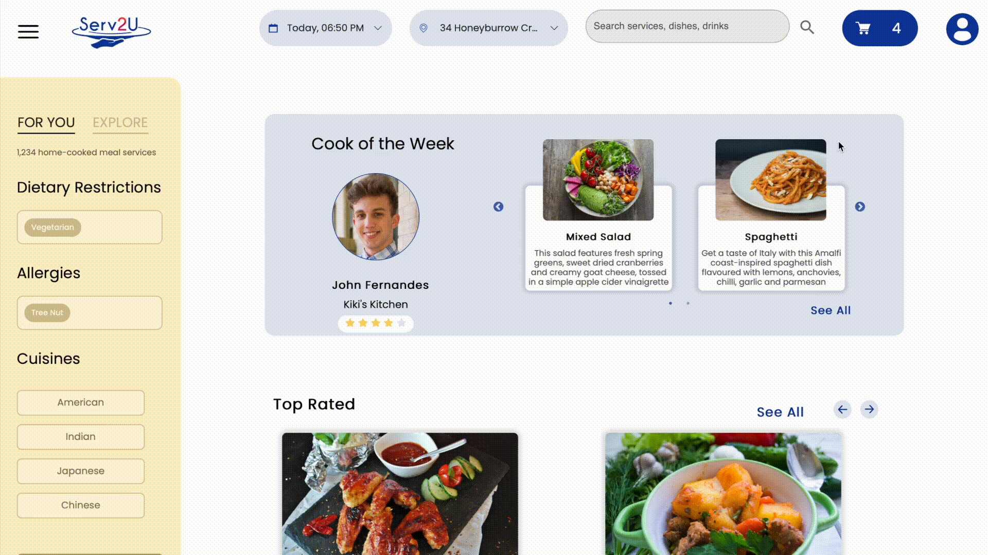This screenshot has width=988, height=555.
Task: Click the search services input field
Action: tap(686, 26)
